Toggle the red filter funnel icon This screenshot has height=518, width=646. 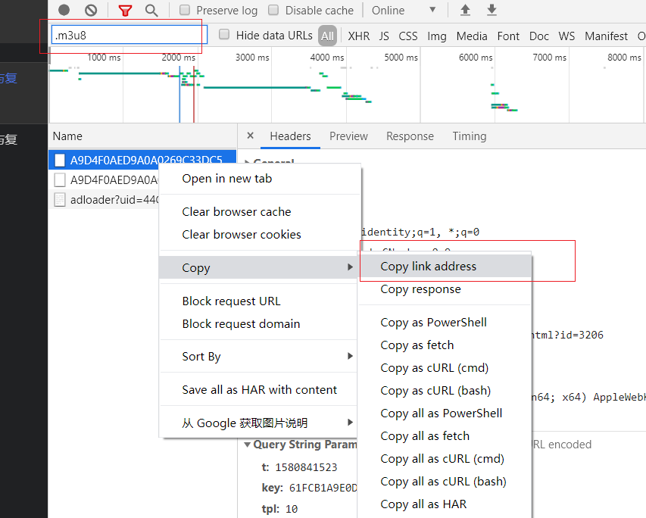(125, 11)
